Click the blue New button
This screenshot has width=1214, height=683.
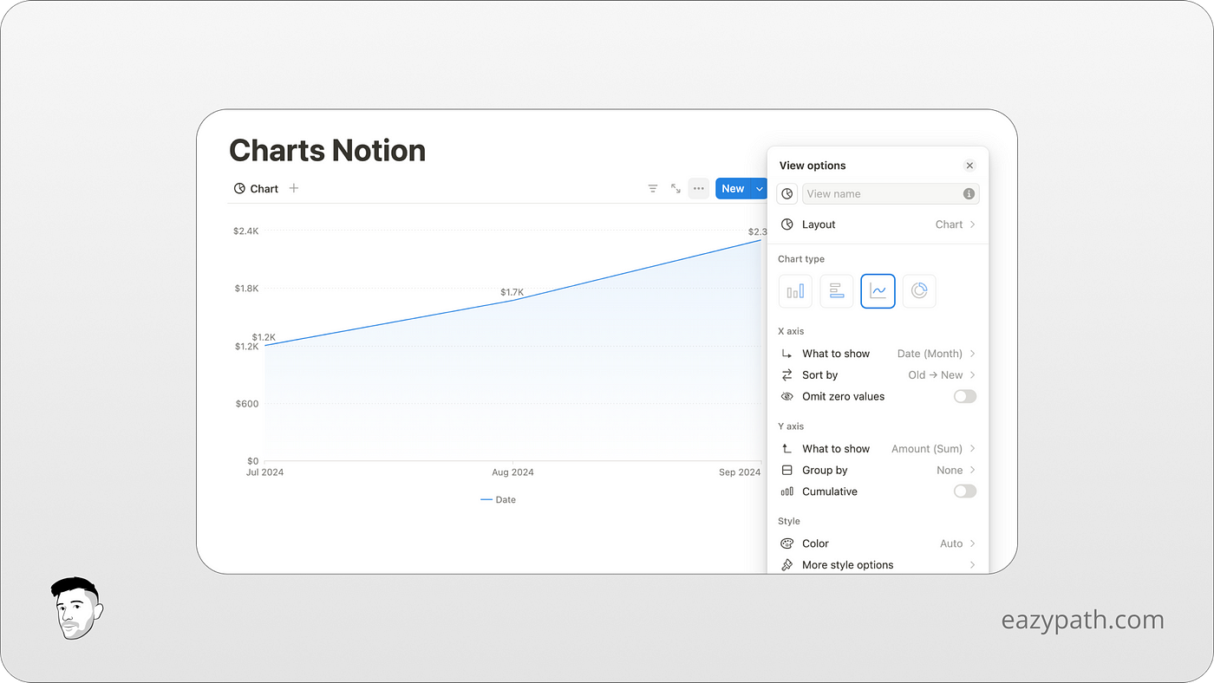[x=733, y=188]
